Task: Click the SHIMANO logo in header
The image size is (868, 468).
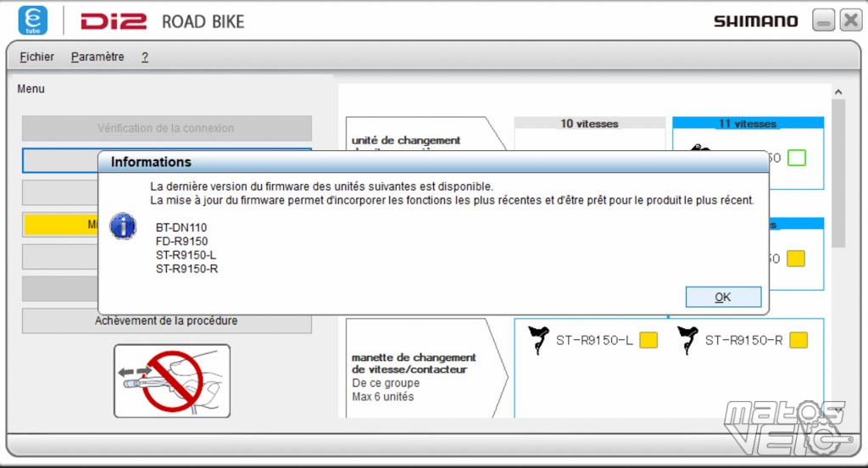Action: [756, 21]
